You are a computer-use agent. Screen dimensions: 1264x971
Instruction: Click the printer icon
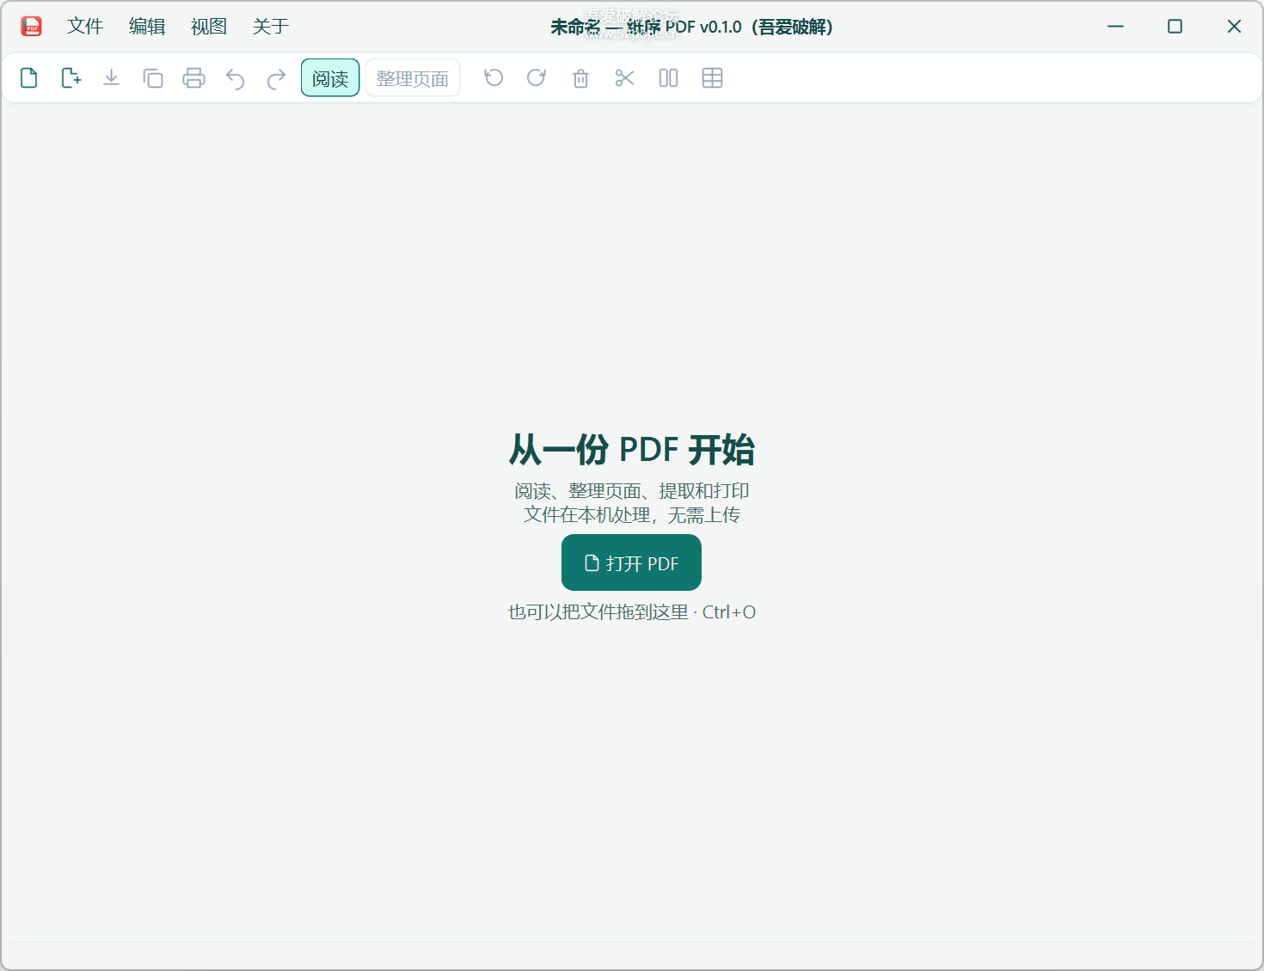pyautogui.click(x=194, y=78)
